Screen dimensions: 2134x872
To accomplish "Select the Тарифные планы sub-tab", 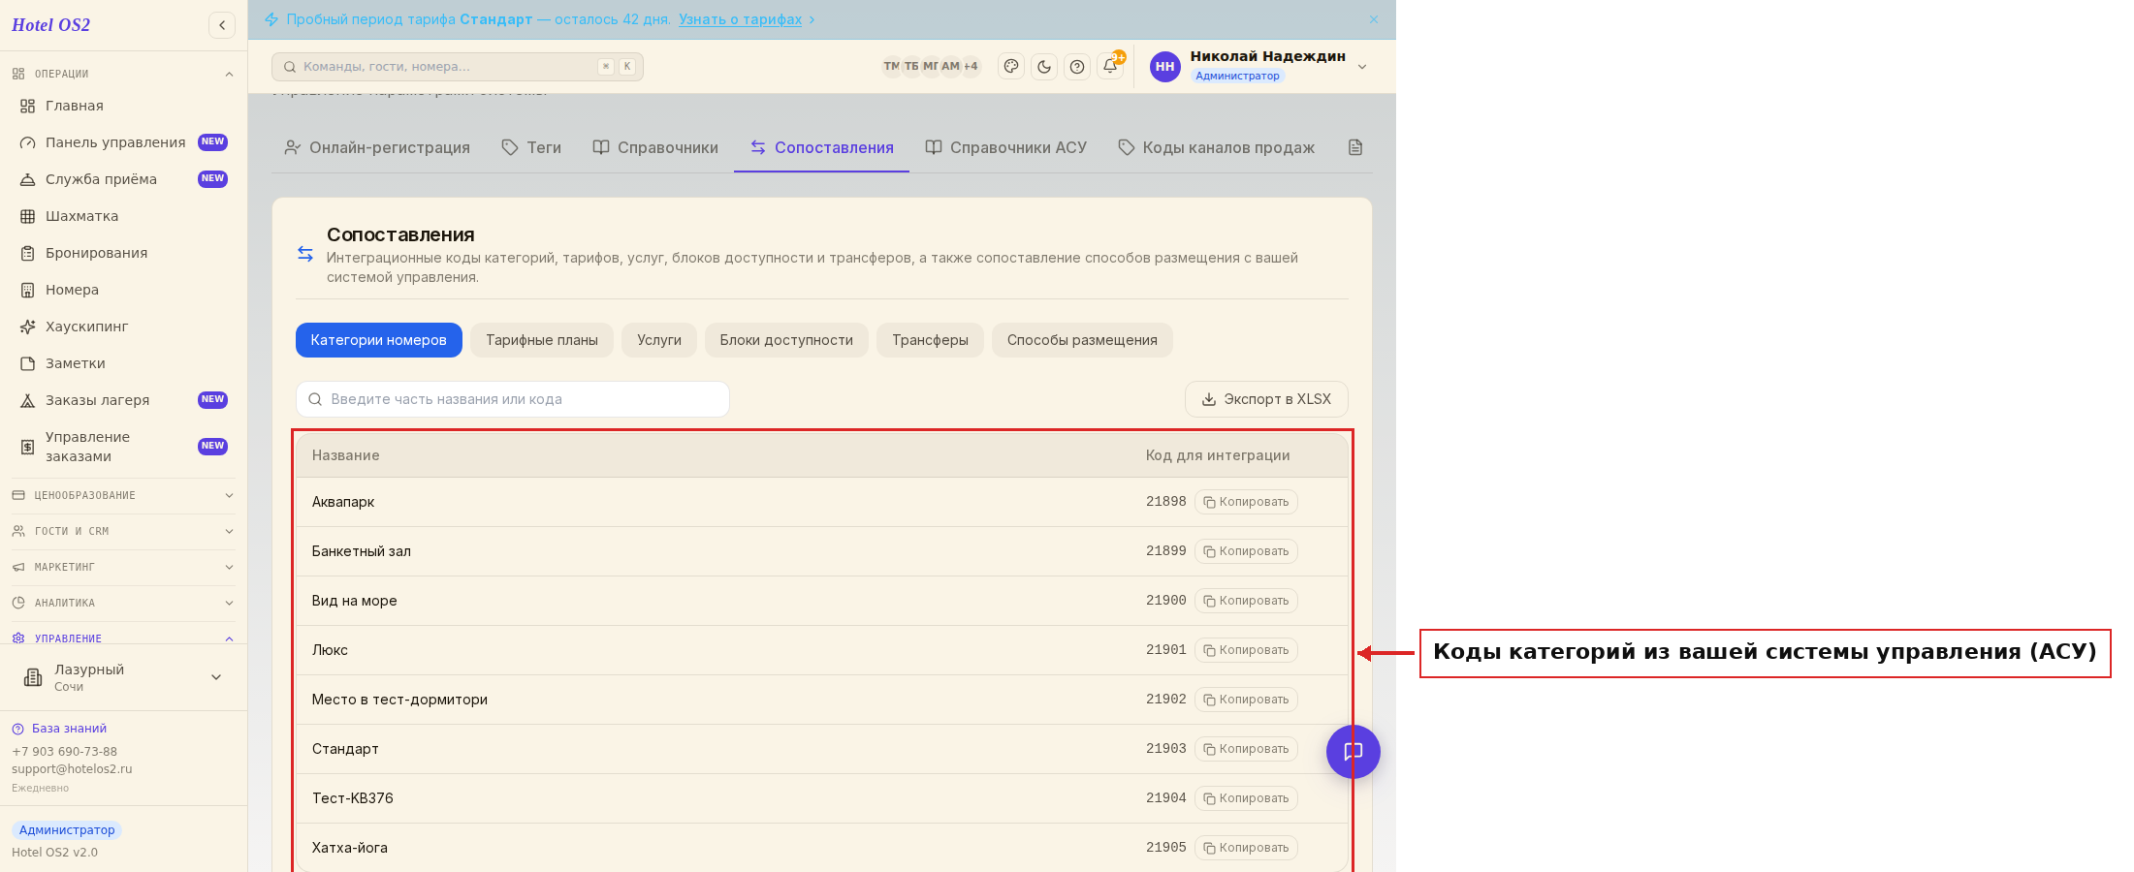I will [542, 340].
